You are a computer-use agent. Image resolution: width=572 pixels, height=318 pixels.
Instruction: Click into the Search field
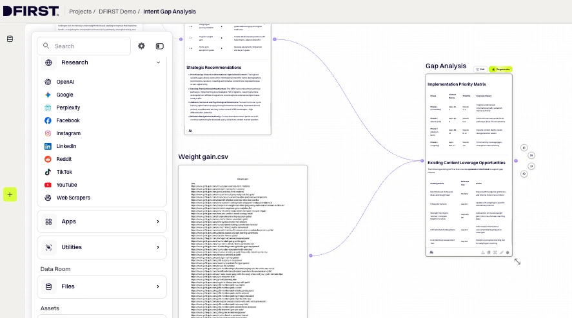point(84,46)
